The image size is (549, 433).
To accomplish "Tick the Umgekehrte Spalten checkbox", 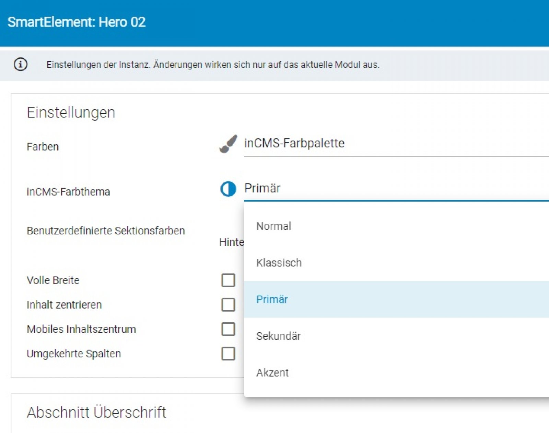I will point(228,354).
